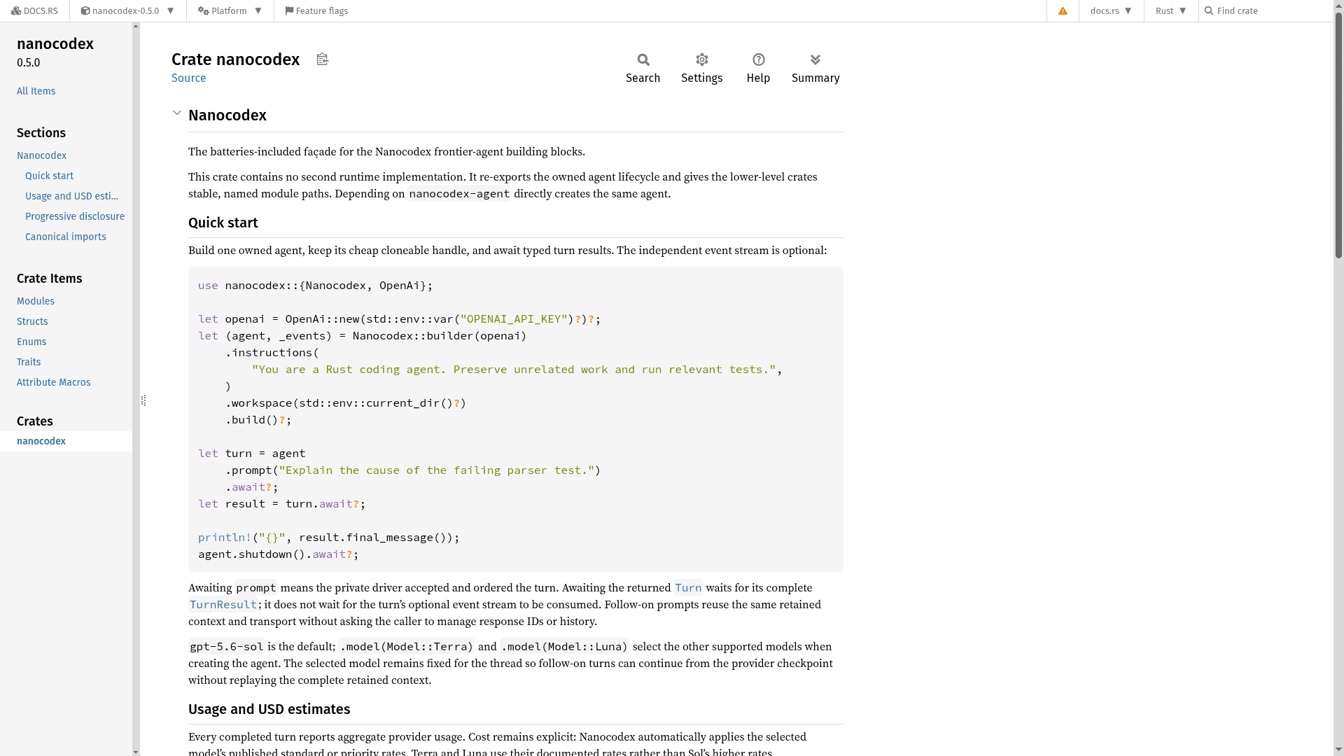Open the nanocodex-0.5.0 crate dropdown
The image size is (1344, 756).
[128, 11]
